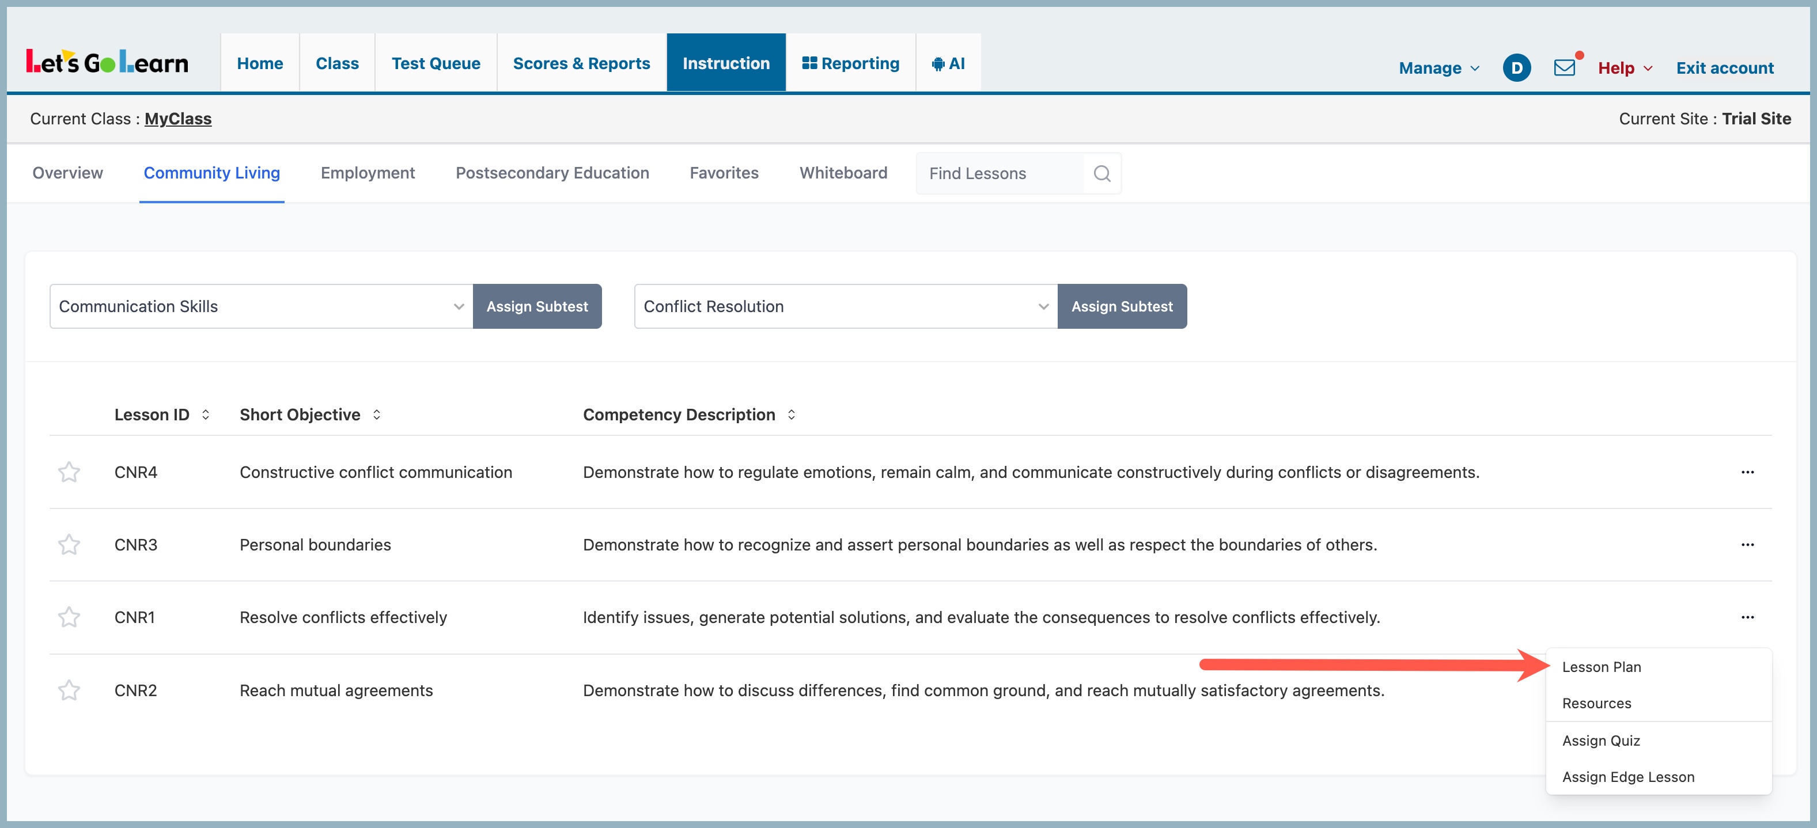Switch to the Employment tab

point(368,173)
